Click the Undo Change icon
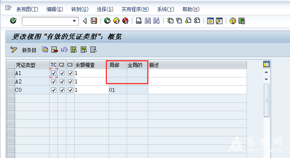 click(64, 50)
